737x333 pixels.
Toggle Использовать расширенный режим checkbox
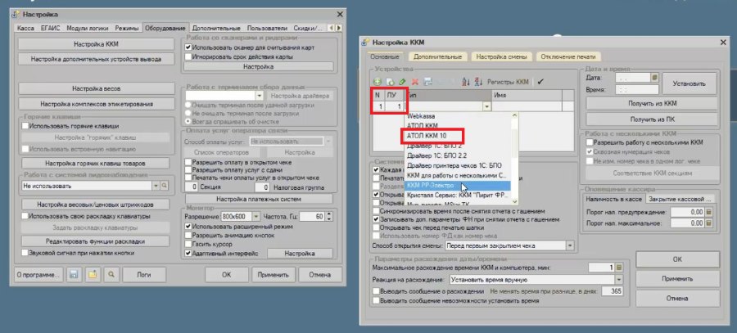[x=188, y=227]
